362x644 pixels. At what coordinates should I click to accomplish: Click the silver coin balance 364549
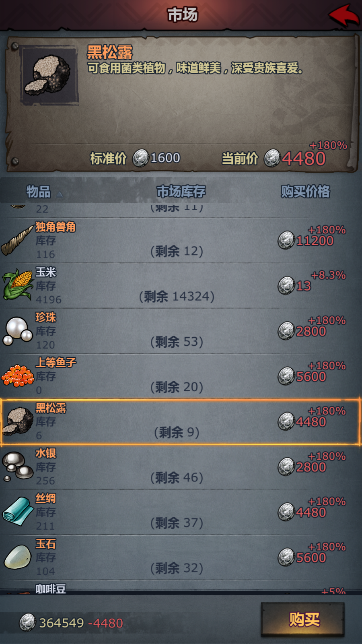61,623
